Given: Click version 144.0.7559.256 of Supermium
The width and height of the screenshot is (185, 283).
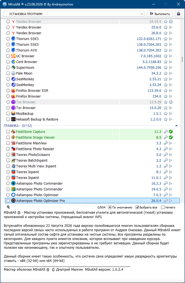Looking at the screenshot, I should pyautogui.click(x=149, y=68).
